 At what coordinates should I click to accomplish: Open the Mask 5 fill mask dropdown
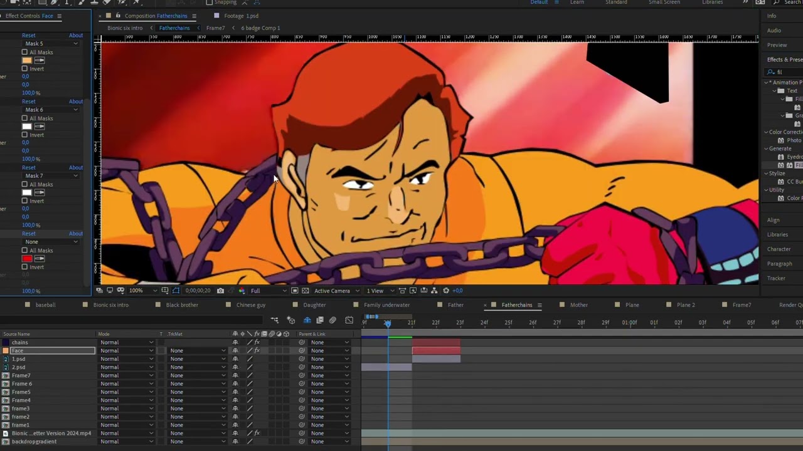click(50, 43)
